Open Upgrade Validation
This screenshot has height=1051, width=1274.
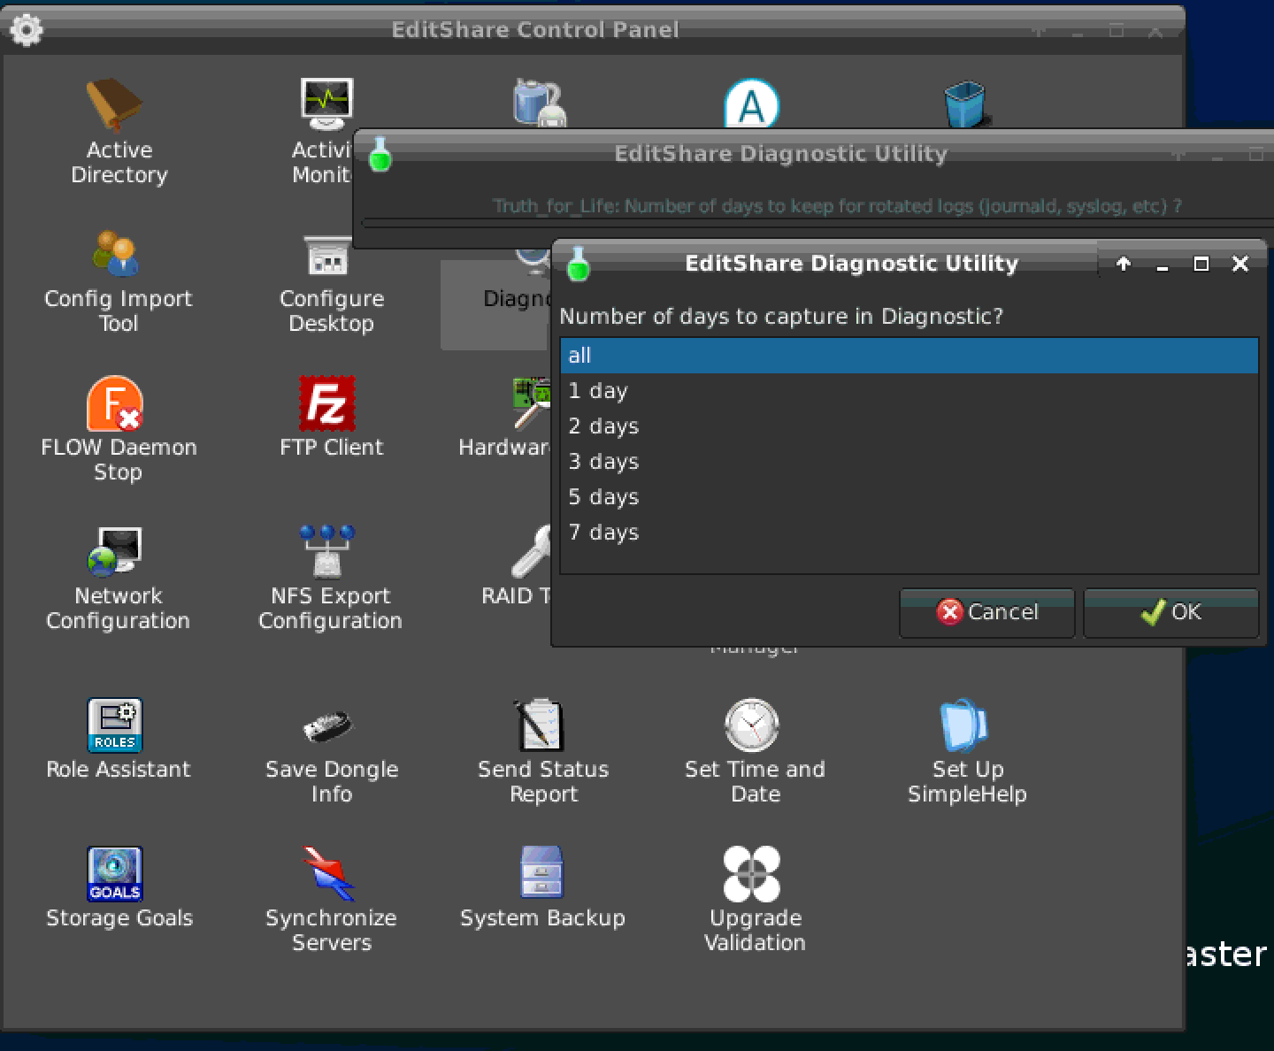click(x=755, y=900)
